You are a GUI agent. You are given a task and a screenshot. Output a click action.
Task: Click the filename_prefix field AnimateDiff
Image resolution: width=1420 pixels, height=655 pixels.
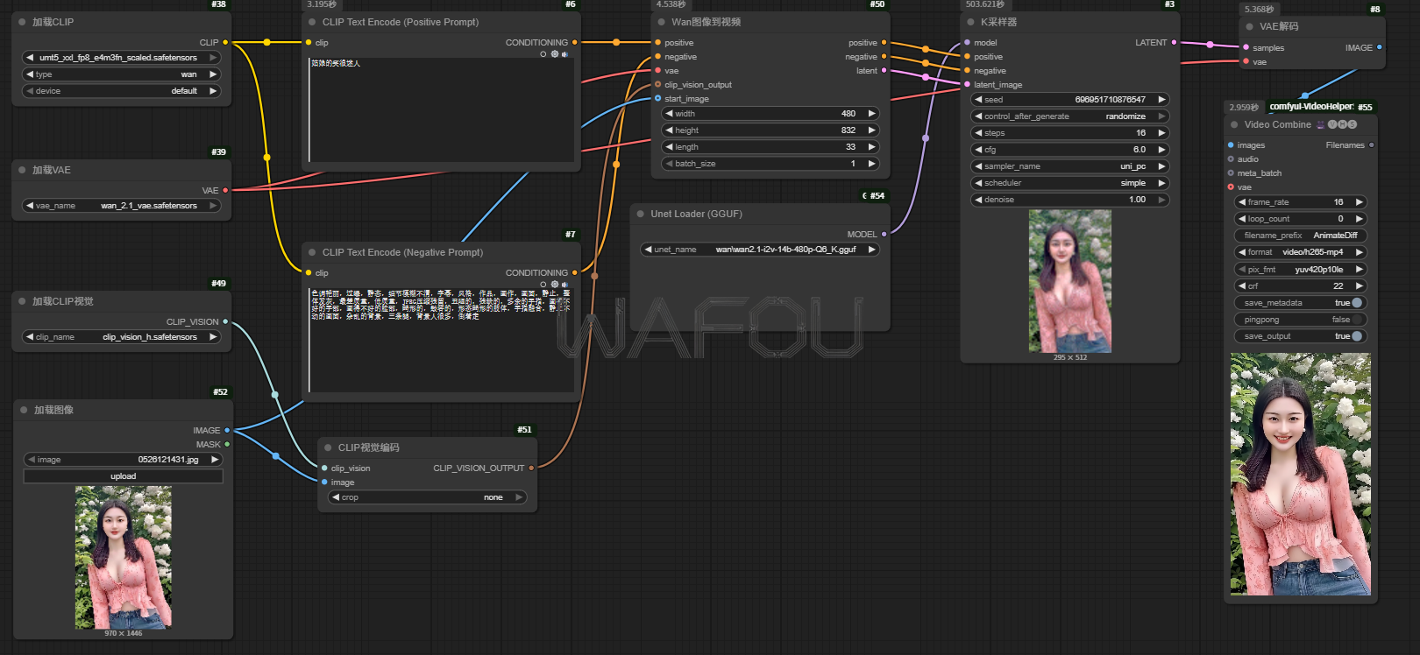click(x=1301, y=236)
